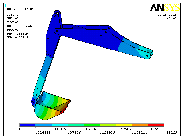
Task: Click the RSYS=0 label
Action: point(12,30)
